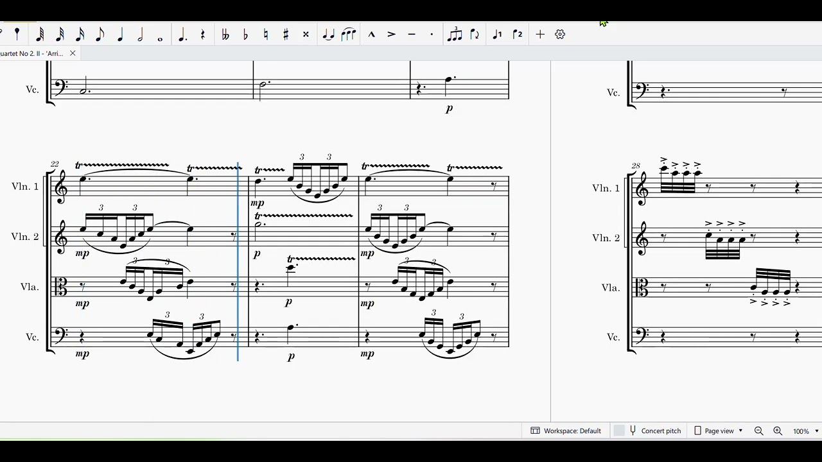Open note input toolbar customization gear
Screen dimensions: 822x462
click(x=560, y=35)
